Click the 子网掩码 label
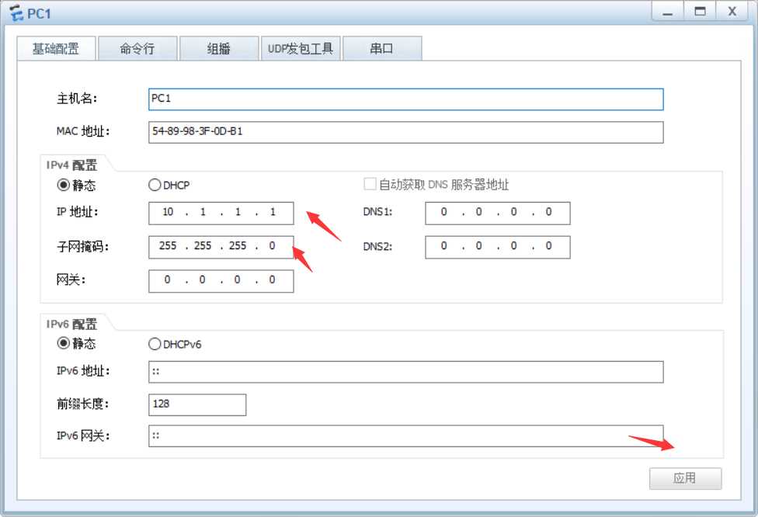The height and width of the screenshot is (517, 758). point(82,247)
